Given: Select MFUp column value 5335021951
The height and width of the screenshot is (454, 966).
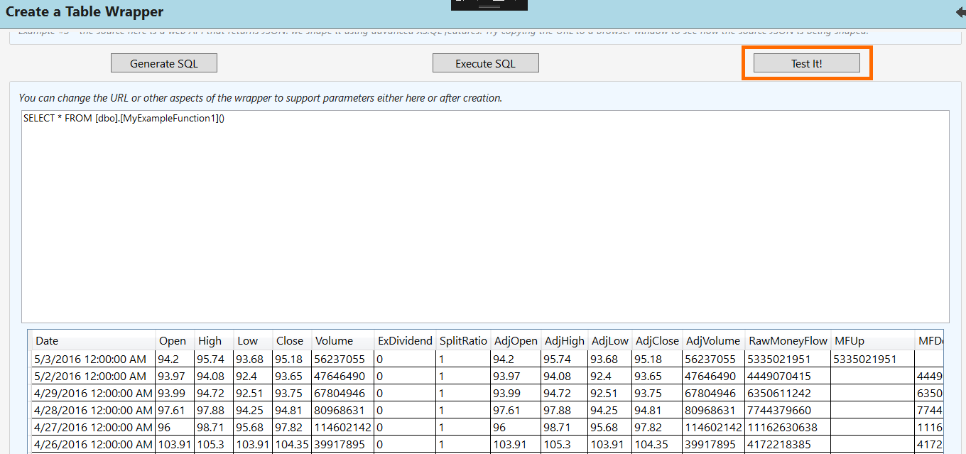Looking at the screenshot, I should pos(874,360).
